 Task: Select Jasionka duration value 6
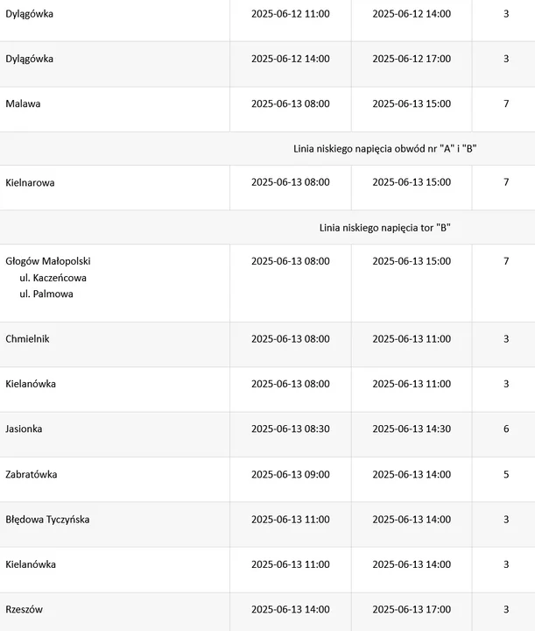(506, 429)
